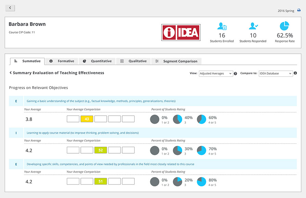Click the Students Enrolled clipboard icon
The height and width of the screenshot is (198, 306).
click(222, 26)
